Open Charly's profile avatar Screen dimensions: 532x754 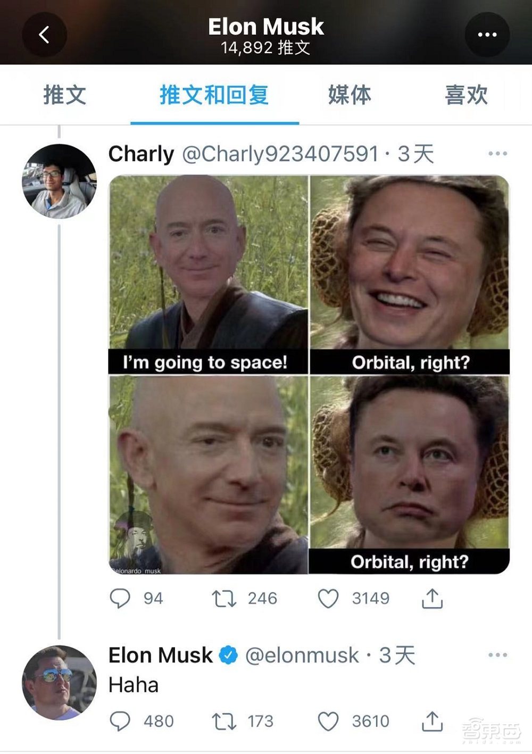(59, 181)
